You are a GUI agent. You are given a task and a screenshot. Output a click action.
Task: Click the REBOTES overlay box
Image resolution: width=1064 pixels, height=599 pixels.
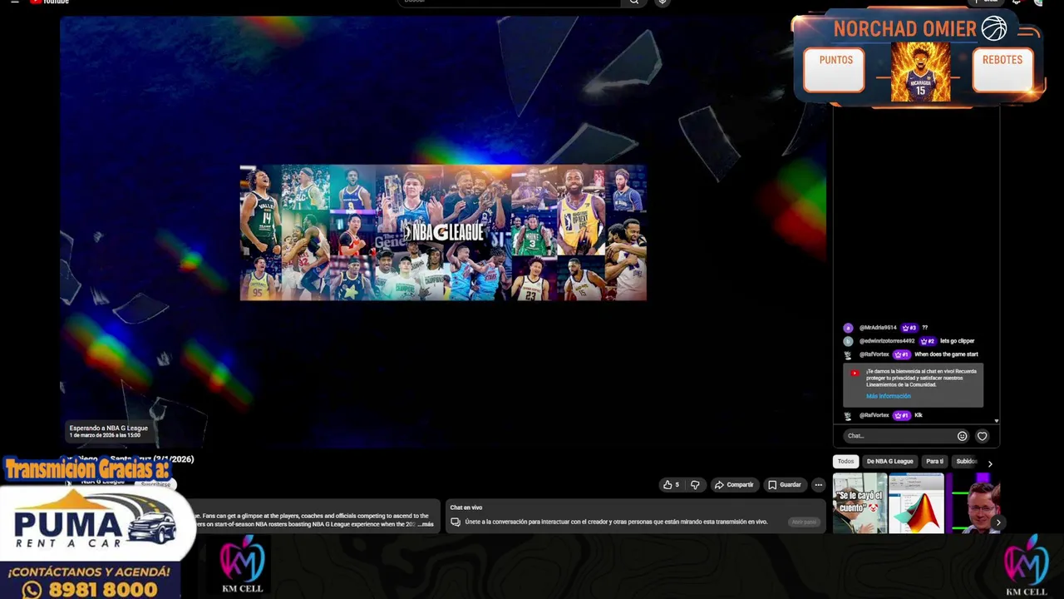pyautogui.click(x=1002, y=70)
